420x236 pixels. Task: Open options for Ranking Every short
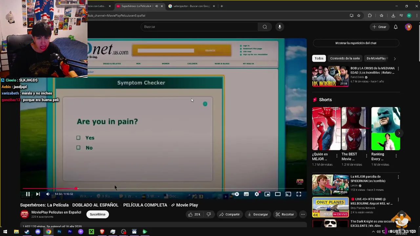396,156
